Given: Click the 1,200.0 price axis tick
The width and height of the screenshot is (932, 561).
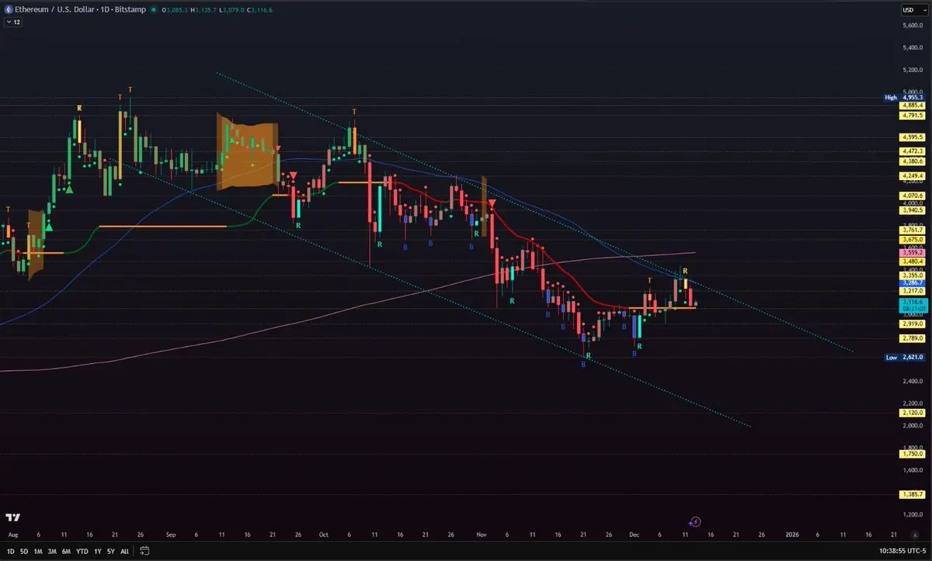Looking at the screenshot, I should (912, 514).
